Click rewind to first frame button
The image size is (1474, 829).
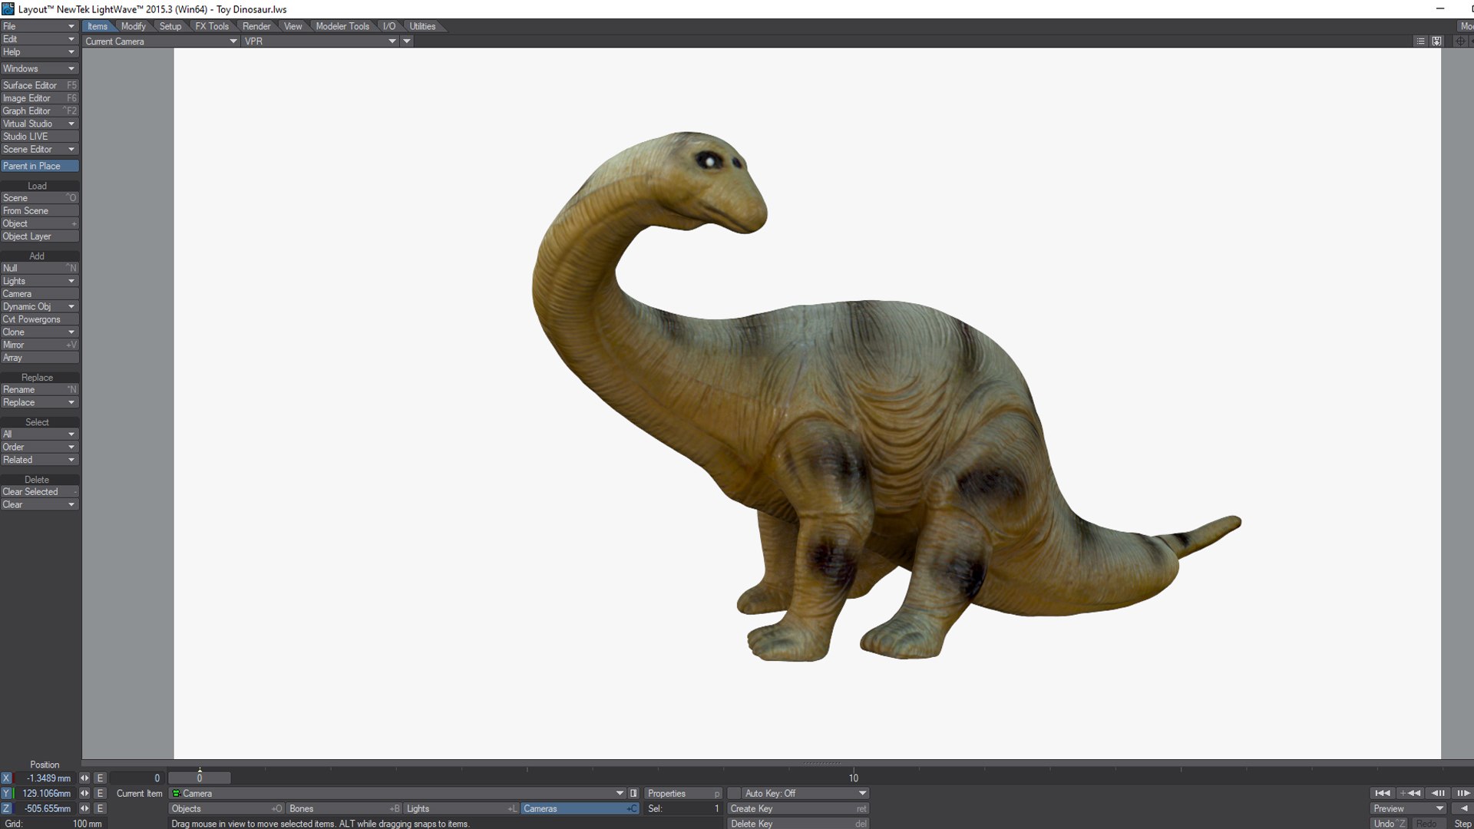pos(1383,793)
